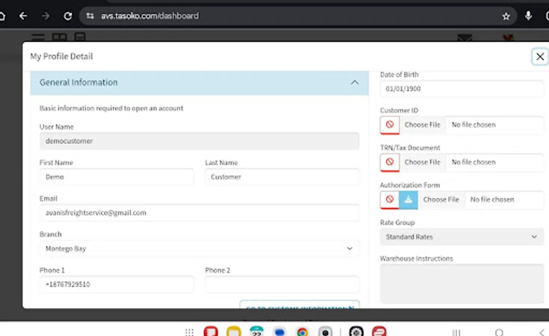This screenshot has height=336, width=549.
Task: Click the remove icon beside TRN/Tax Document
Action: [x=389, y=162]
